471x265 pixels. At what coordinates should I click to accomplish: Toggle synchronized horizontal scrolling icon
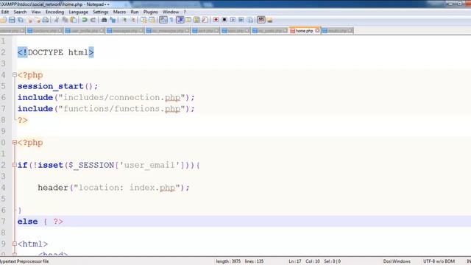tap(152, 20)
